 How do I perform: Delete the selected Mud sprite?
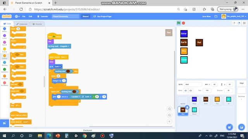click(x=187, y=107)
